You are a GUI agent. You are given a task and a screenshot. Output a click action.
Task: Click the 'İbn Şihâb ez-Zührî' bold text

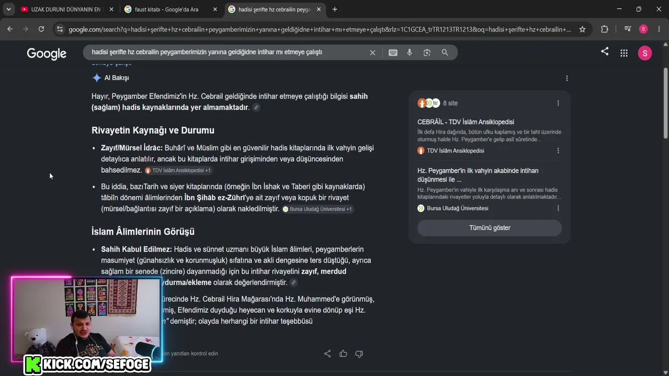(215, 198)
